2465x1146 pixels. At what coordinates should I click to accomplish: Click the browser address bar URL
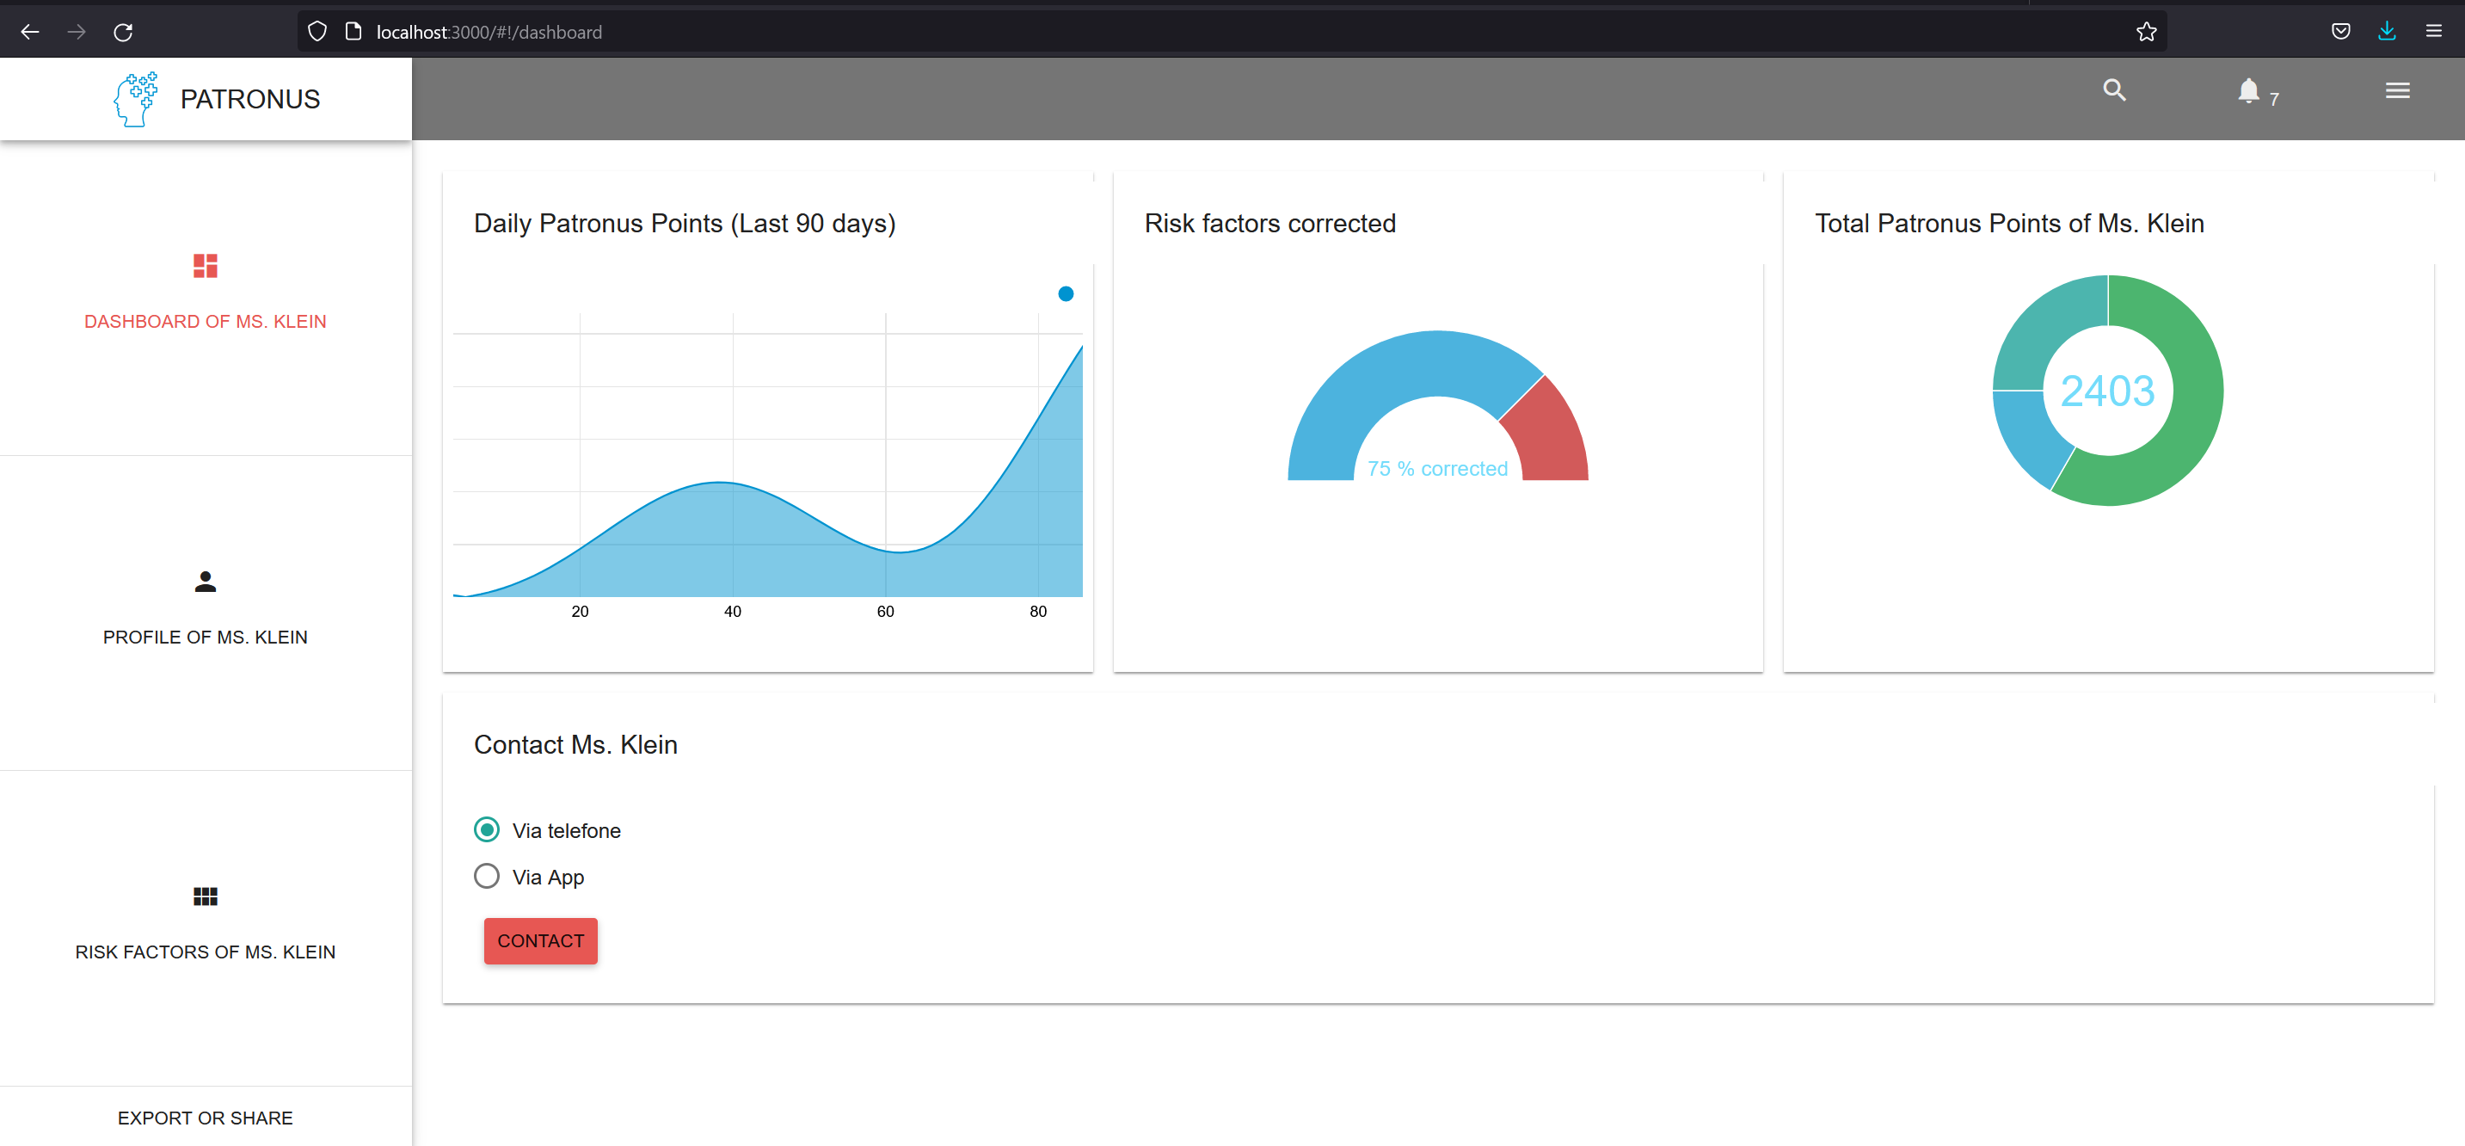coord(488,32)
